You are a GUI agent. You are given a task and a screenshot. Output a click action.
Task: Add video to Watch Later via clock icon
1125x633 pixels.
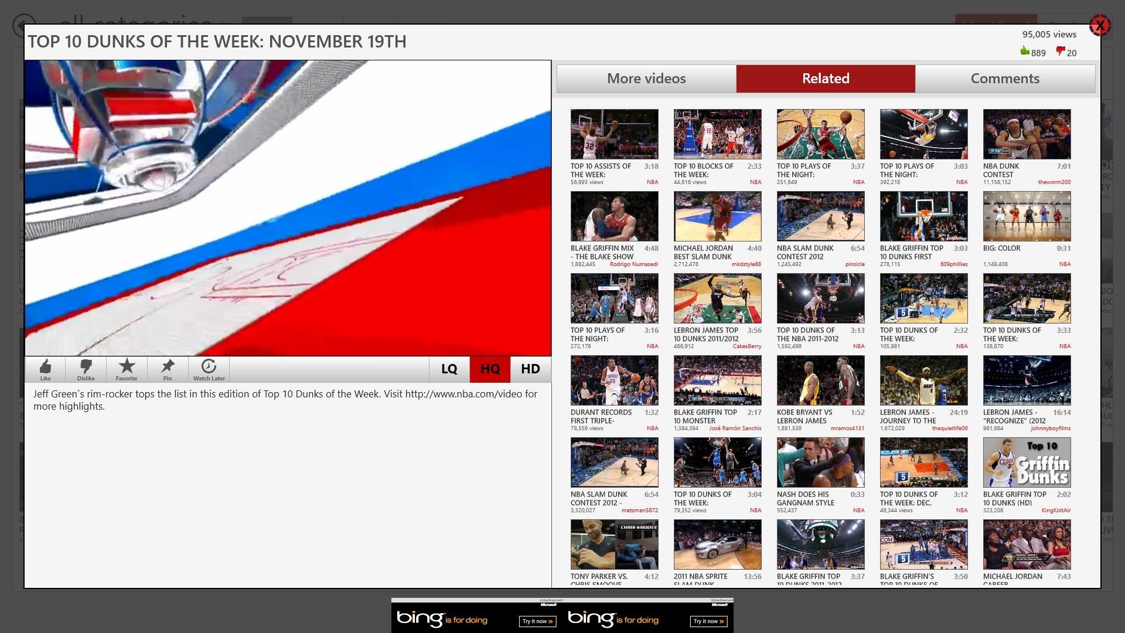coord(209,369)
